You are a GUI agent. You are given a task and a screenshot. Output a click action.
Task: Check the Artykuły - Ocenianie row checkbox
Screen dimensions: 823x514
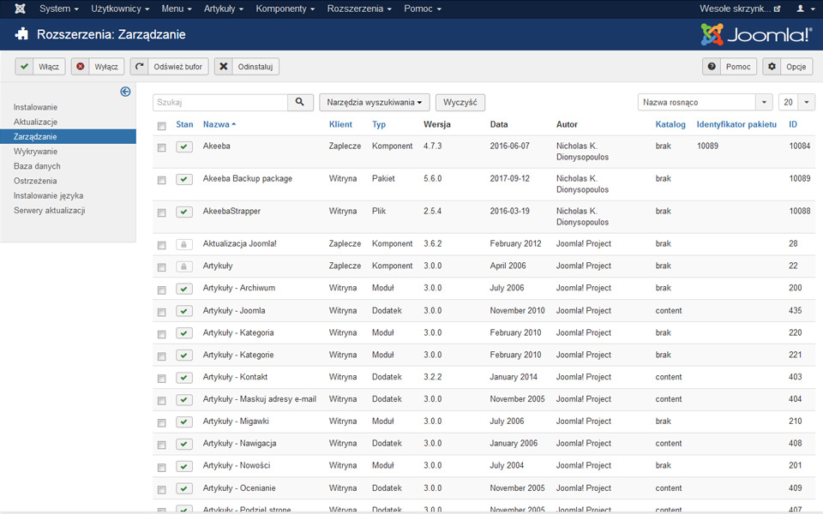tap(162, 490)
